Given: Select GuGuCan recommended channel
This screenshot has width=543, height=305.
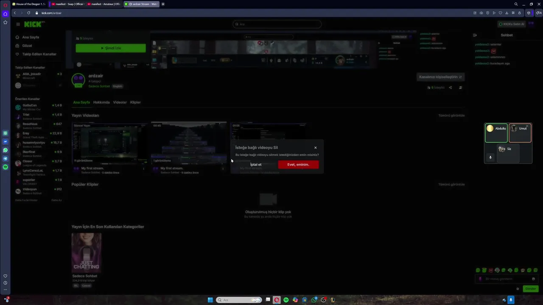Looking at the screenshot, I should (x=39, y=107).
